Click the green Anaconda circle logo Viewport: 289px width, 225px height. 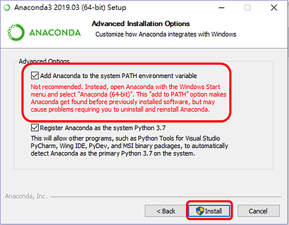pyautogui.click(x=16, y=32)
